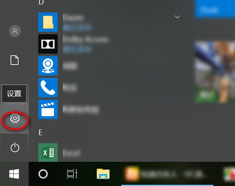This screenshot has height=186, width=235.
Task: Open the Phone app with handset icon
Action: pos(48,87)
